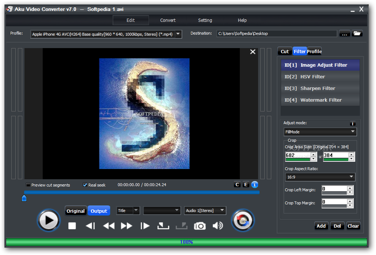This screenshot has width=376, height=255.
Task: Take a snapshot with the camera icon
Action: click(x=200, y=226)
